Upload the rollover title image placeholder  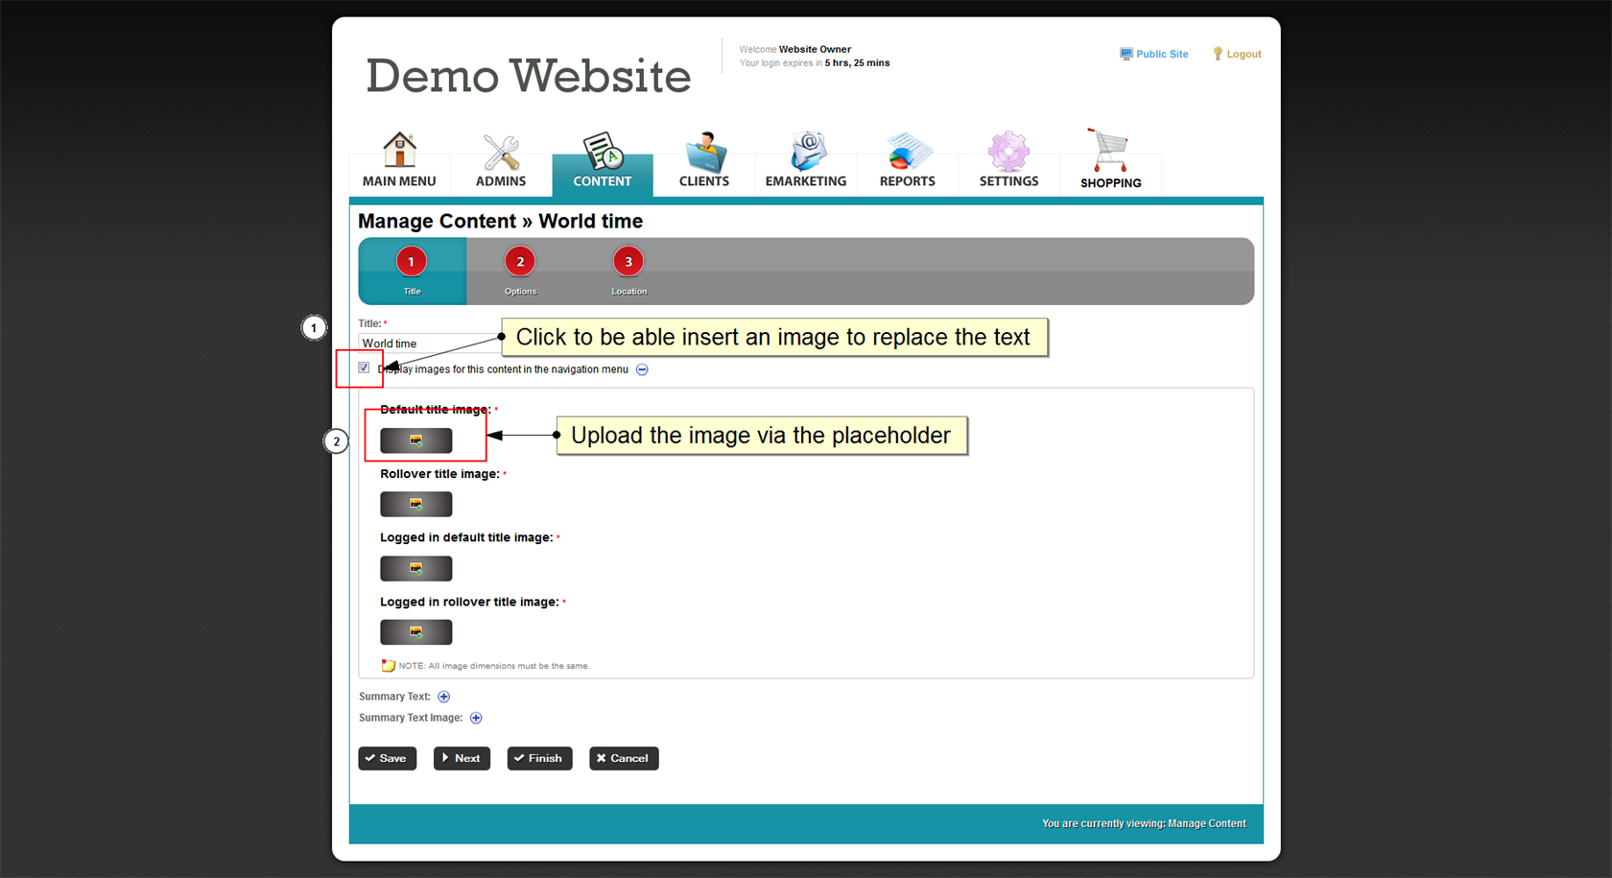point(415,505)
